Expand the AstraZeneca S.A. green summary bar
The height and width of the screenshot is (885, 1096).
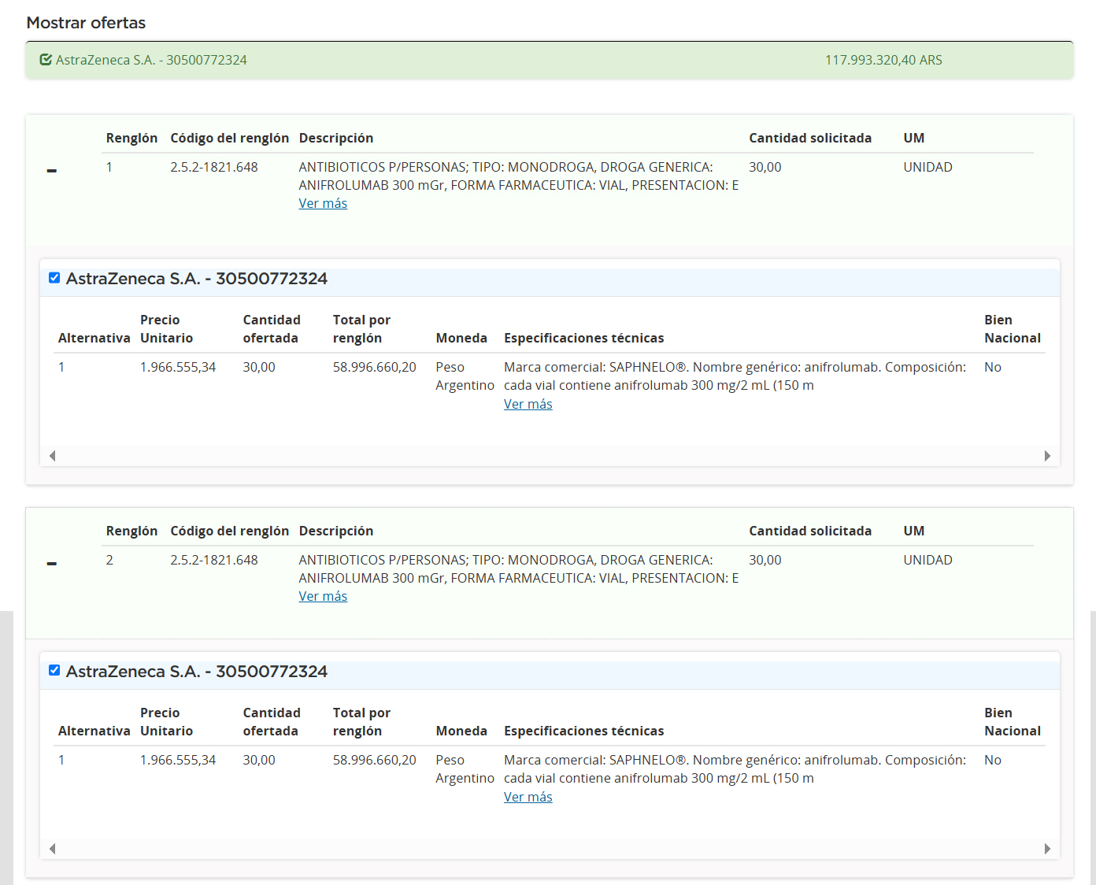click(550, 60)
